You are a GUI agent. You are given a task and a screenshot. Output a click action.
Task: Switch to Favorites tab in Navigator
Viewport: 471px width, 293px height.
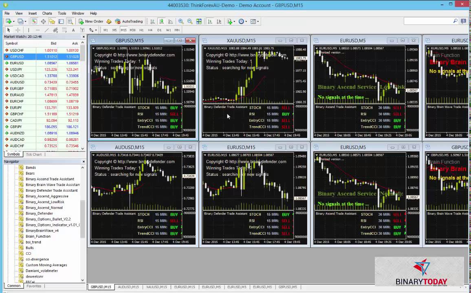pyautogui.click(x=34, y=286)
